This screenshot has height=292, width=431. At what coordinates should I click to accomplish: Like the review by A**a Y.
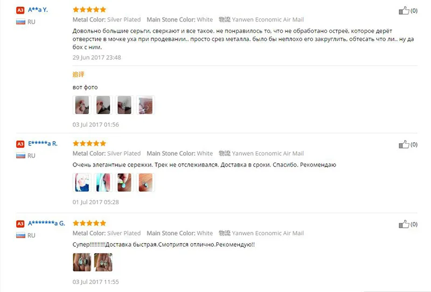[404, 11]
